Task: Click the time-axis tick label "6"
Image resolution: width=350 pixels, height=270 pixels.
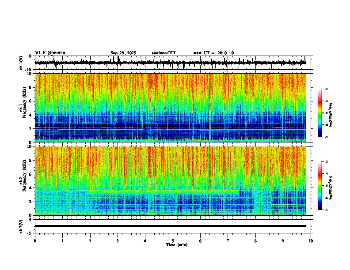Action: [201, 241]
